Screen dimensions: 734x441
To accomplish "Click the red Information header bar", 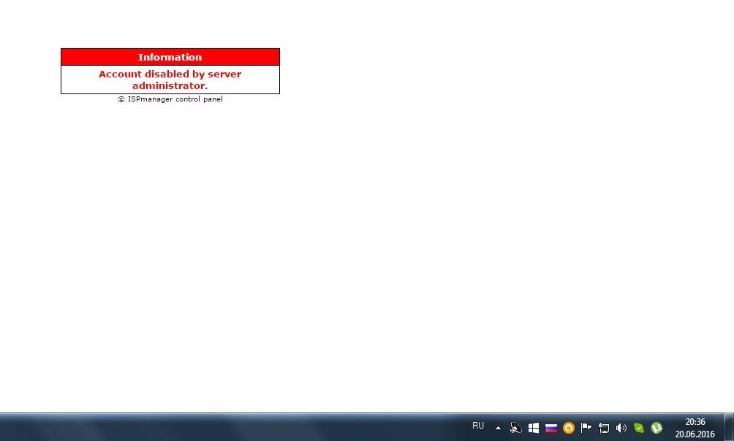I will coord(170,57).
